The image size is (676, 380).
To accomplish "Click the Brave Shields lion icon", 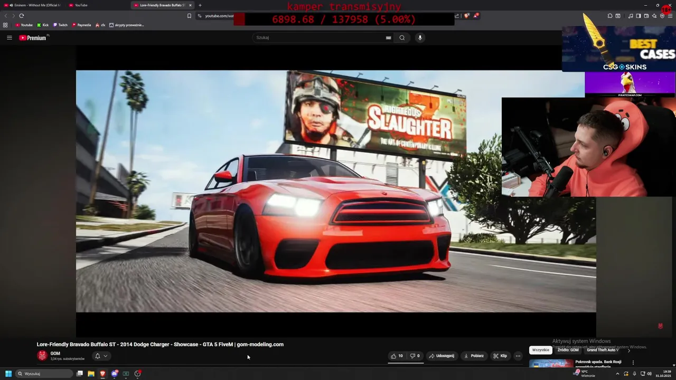I will (x=467, y=16).
